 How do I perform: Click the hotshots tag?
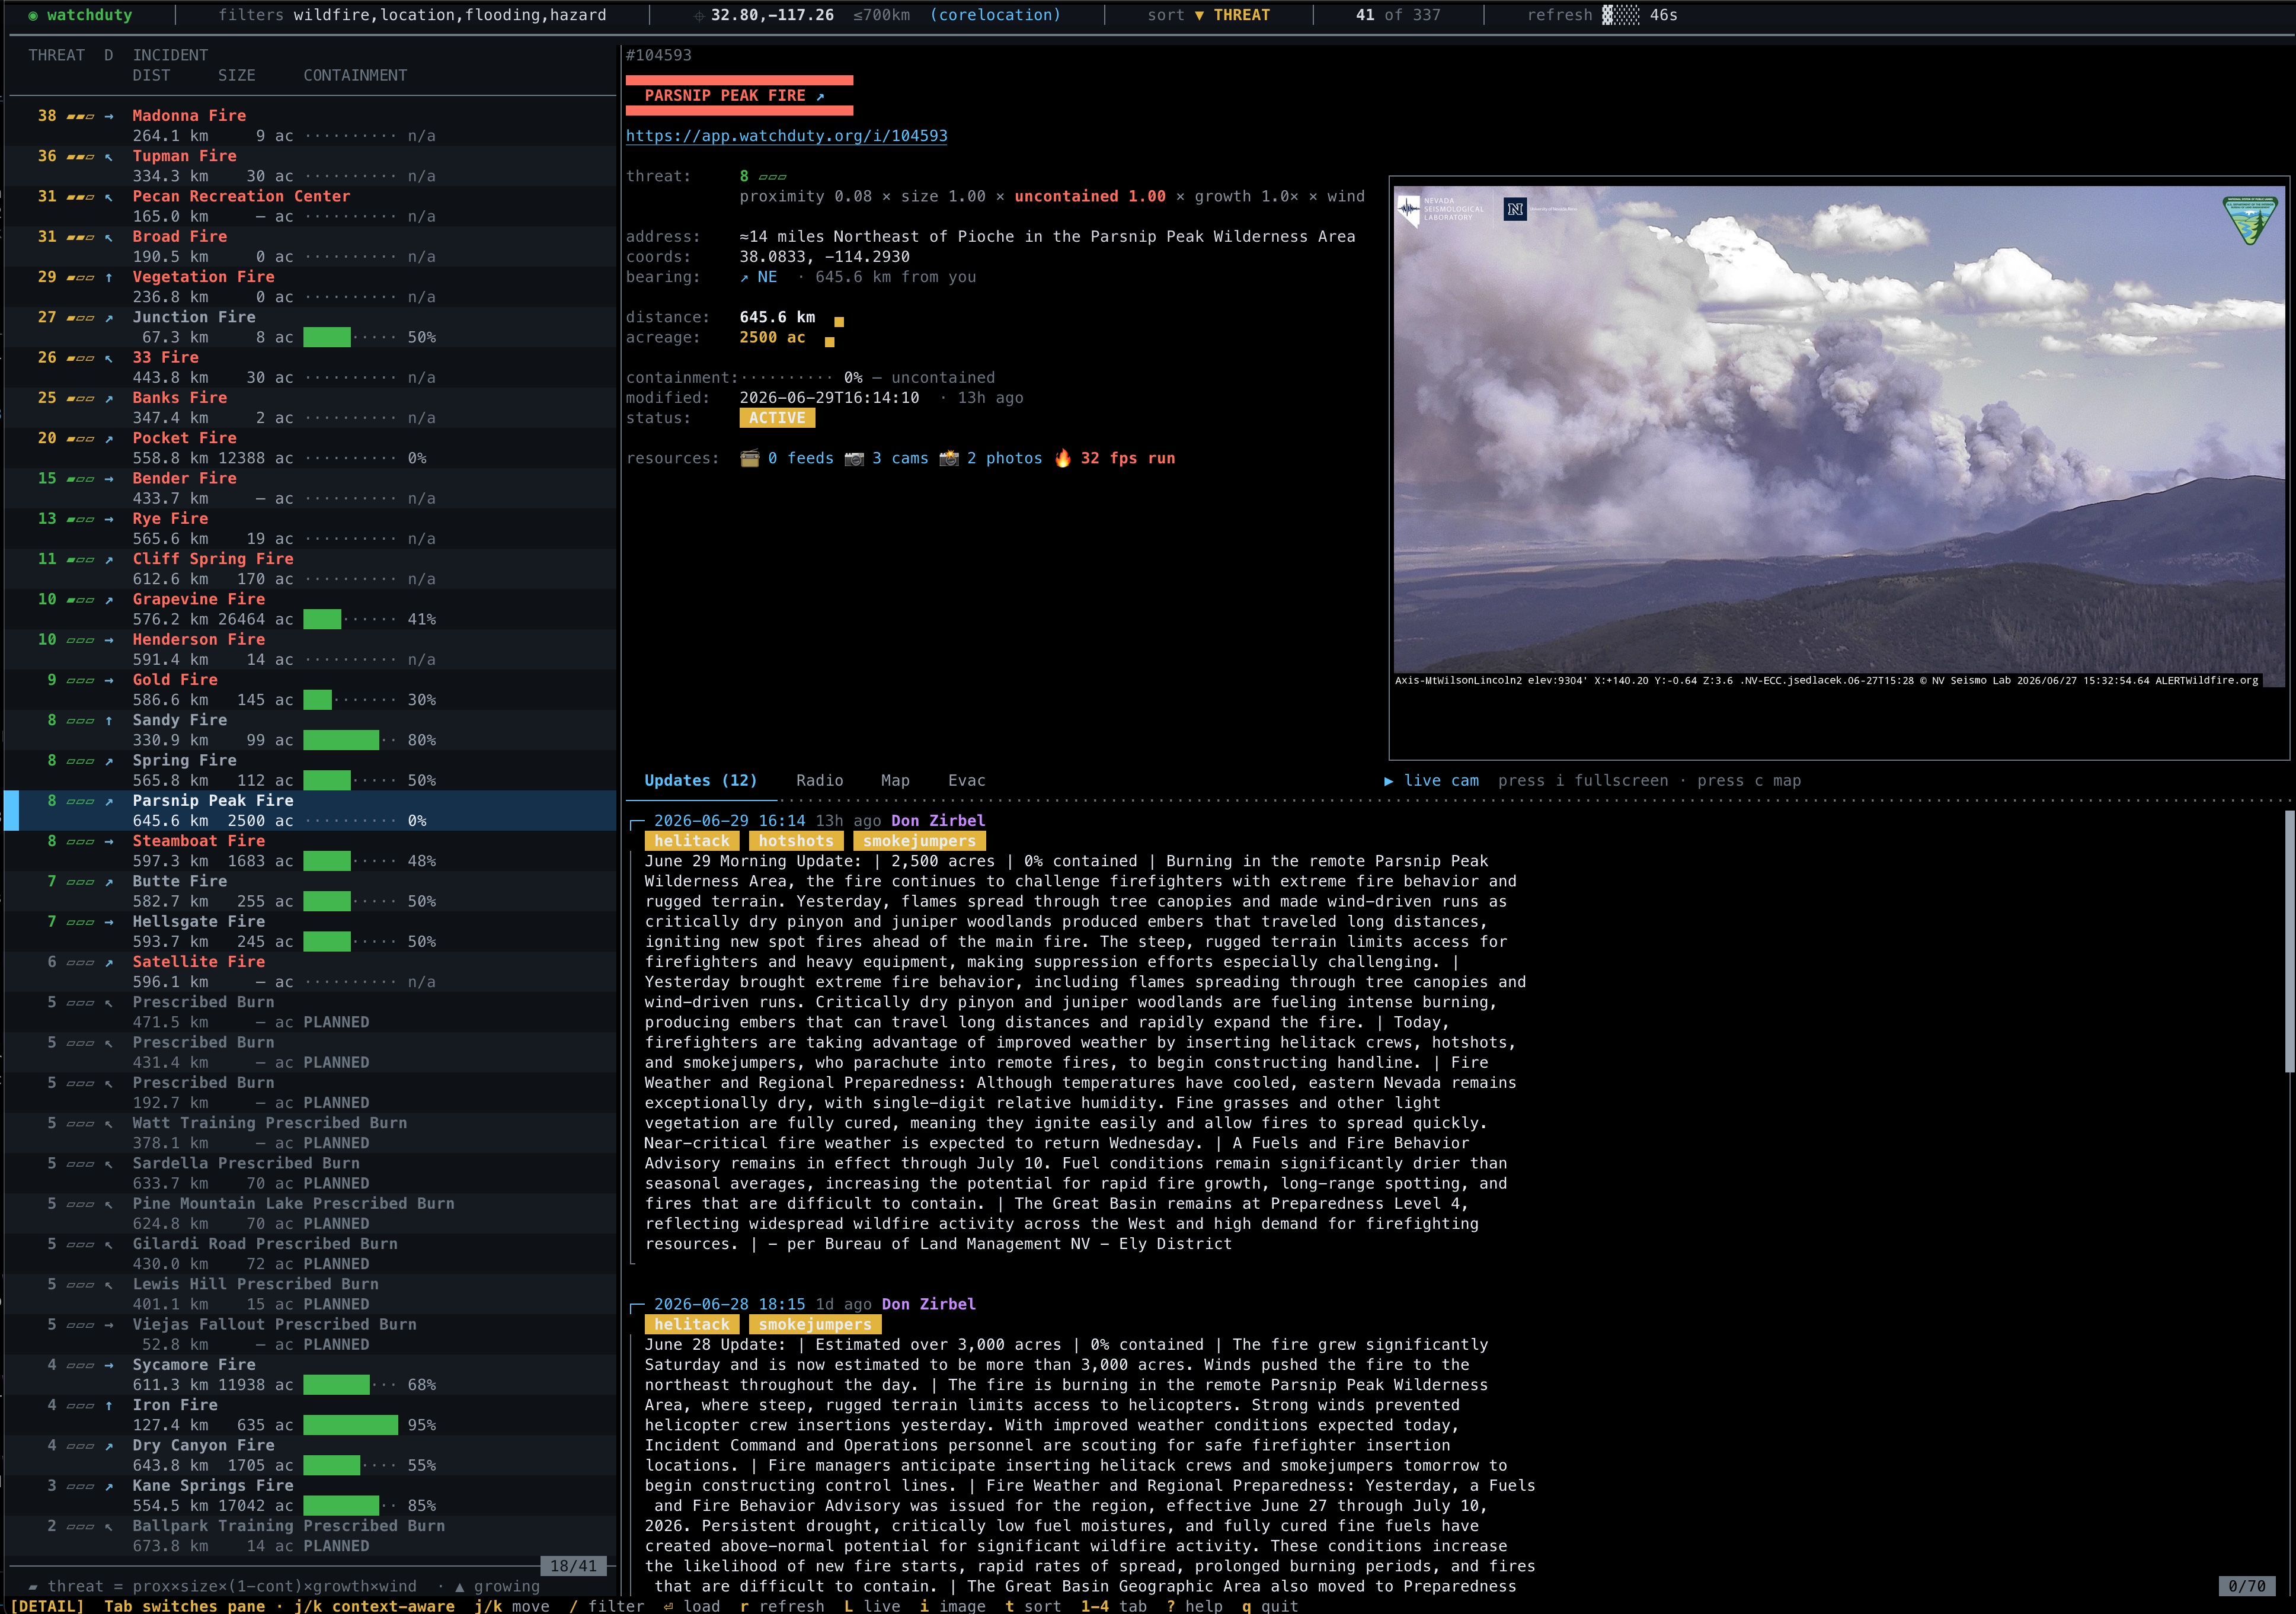click(796, 841)
